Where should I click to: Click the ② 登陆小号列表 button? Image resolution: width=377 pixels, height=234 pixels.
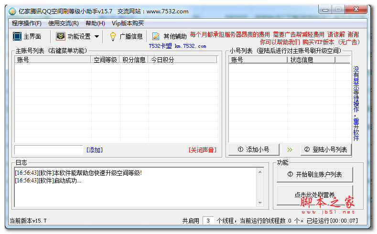[326, 149]
